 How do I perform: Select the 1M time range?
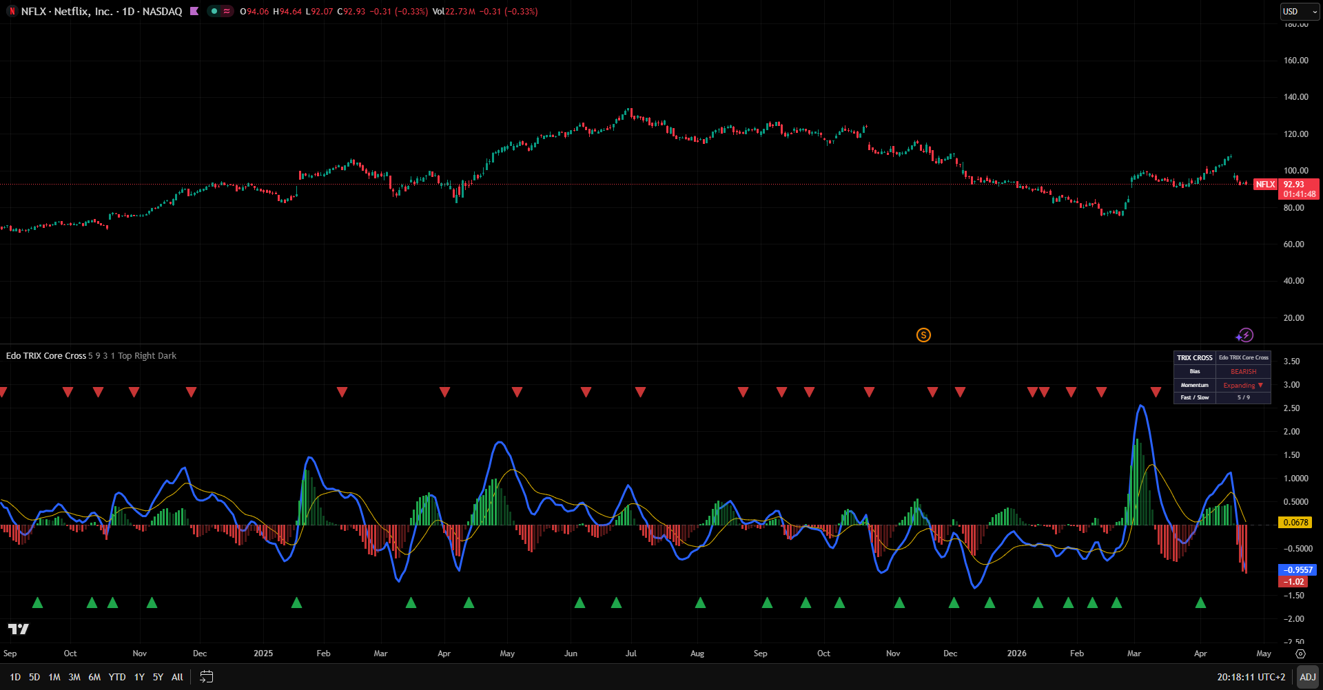54,677
